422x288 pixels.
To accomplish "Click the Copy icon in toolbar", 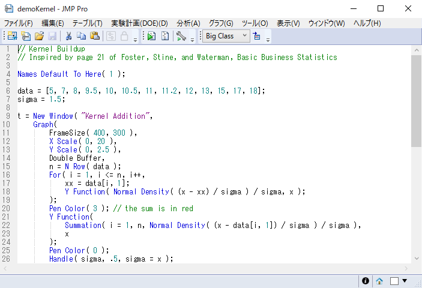I will tap(82, 36).
